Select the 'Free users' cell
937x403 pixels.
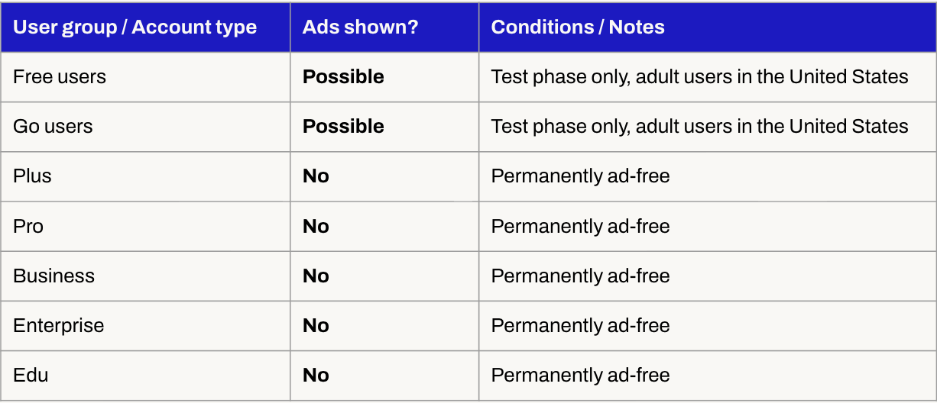[x=60, y=77]
